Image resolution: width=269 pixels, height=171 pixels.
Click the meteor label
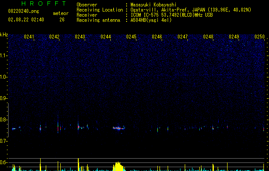pyautogui.click(x=61, y=13)
